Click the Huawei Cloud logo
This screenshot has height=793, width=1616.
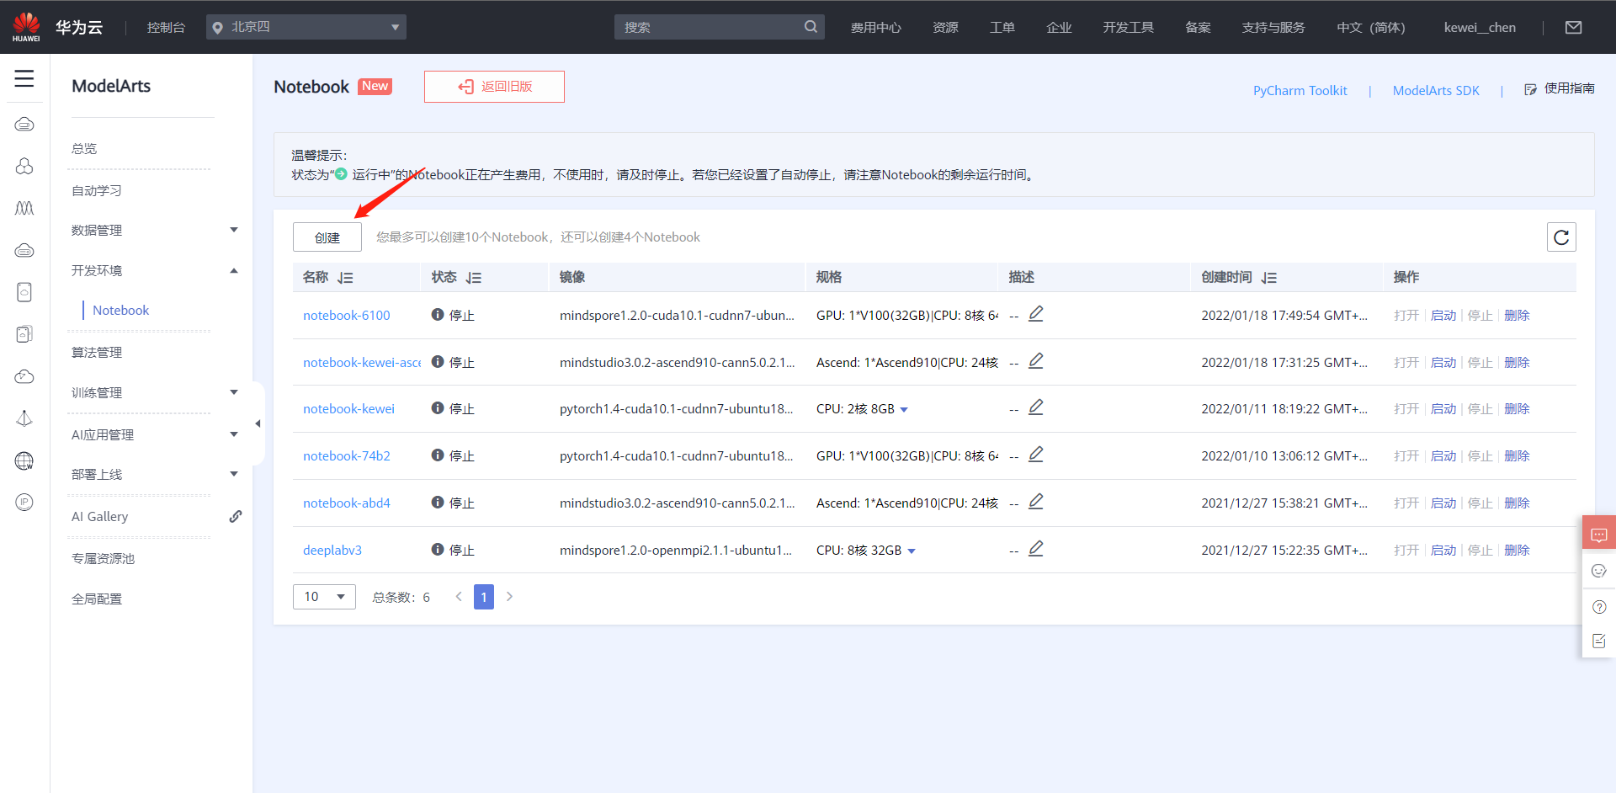pos(26,27)
